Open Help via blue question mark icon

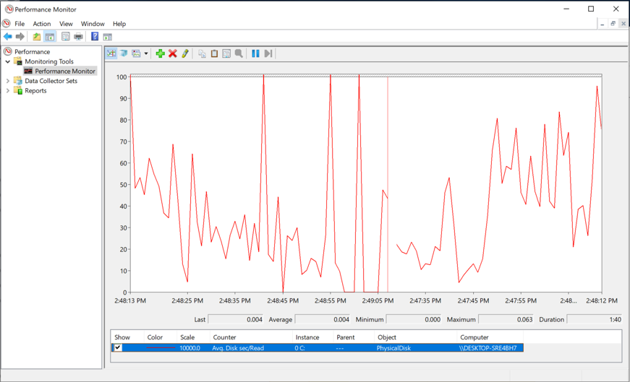click(x=95, y=37)
